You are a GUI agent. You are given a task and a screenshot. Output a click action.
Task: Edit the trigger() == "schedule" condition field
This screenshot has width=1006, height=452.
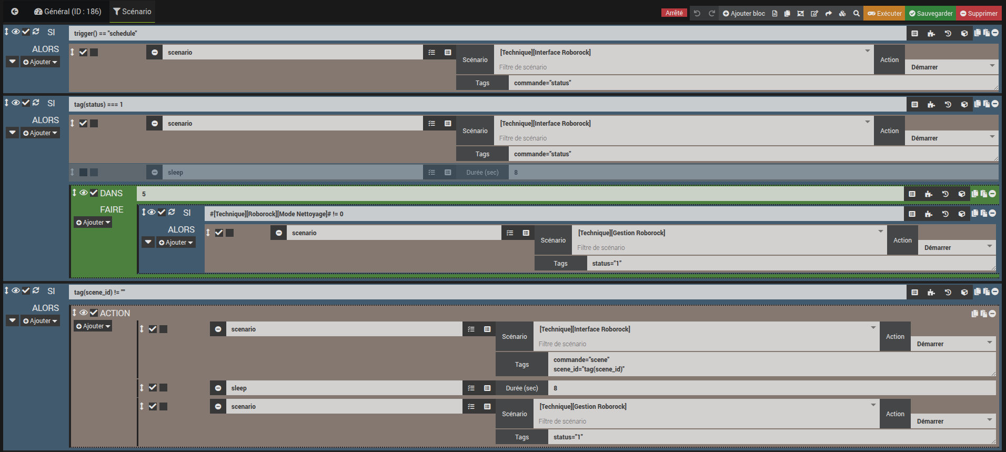coord(487,33)
